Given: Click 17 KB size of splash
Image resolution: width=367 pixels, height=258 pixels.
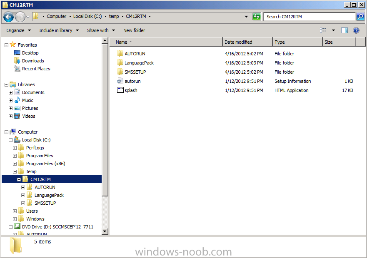Looking at the screenshot, I should tap(347, 90).
